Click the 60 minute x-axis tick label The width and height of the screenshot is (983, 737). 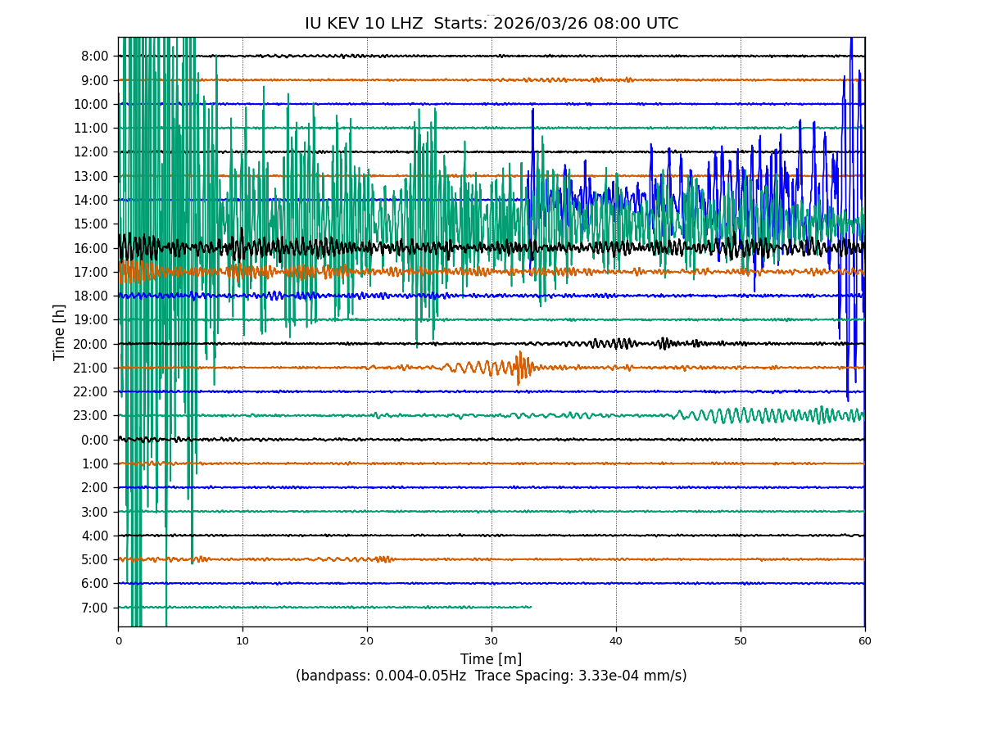[x=865, y=641]
